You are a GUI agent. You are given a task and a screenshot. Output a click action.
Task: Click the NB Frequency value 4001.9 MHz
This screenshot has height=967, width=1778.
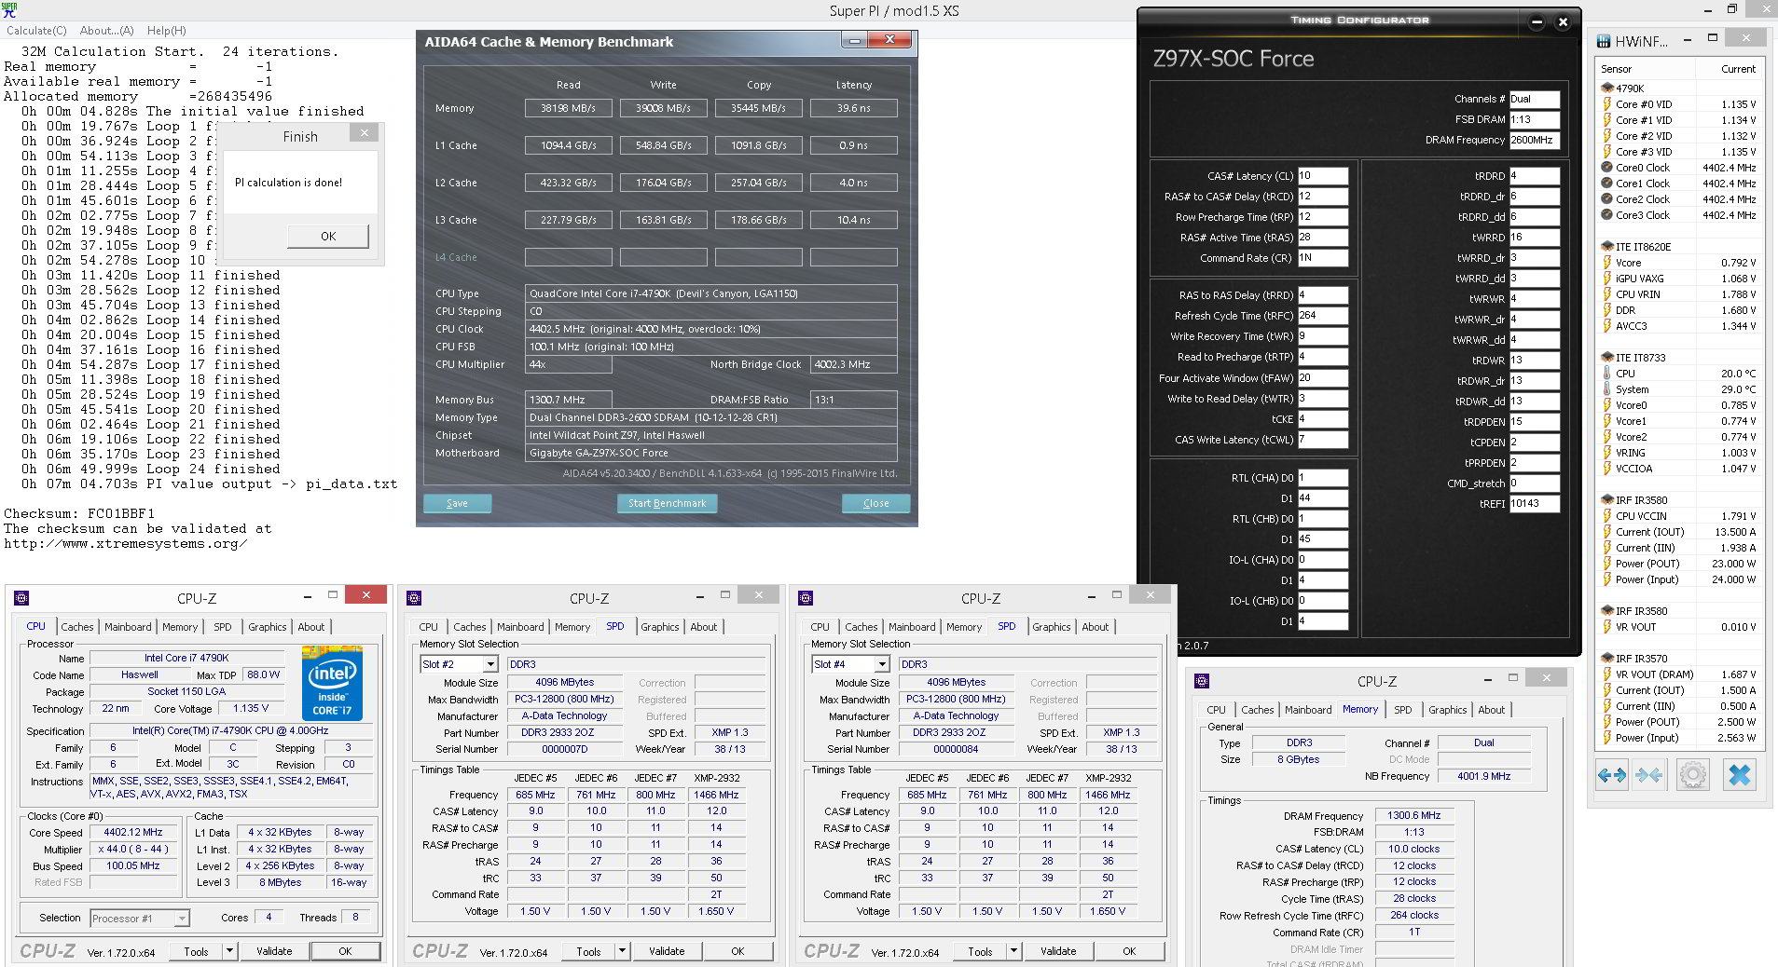coord(1483,776)
